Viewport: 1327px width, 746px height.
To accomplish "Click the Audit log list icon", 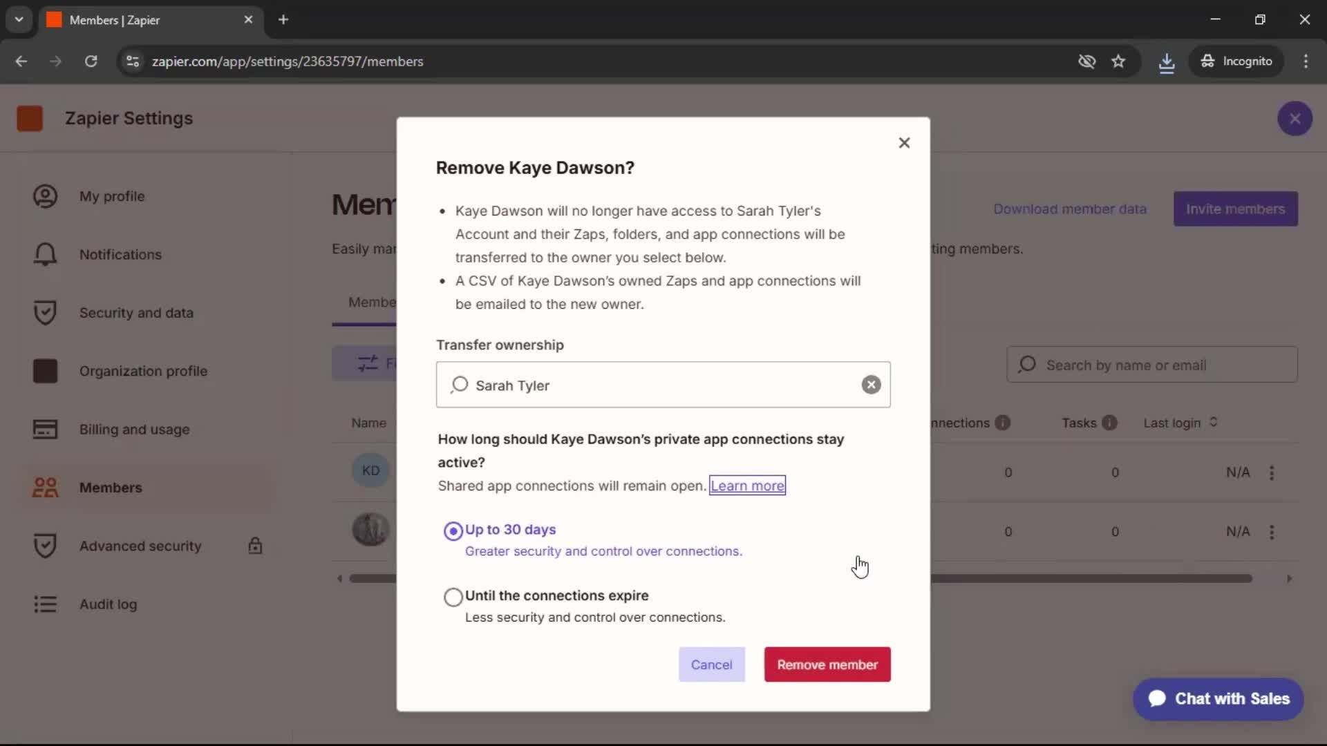I will [x=45, y=604].
